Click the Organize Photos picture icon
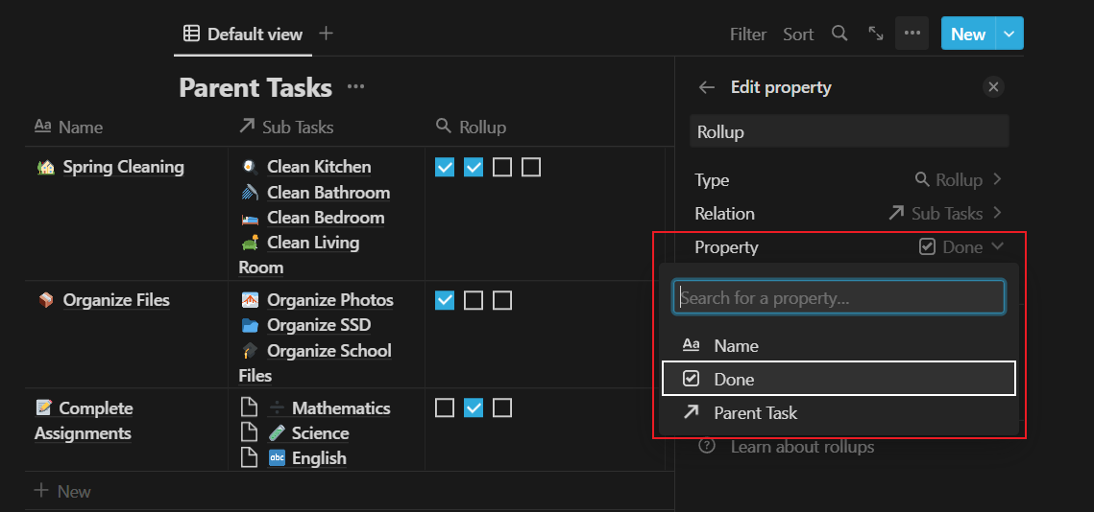The image size is (1094, 512). point(250,300)
